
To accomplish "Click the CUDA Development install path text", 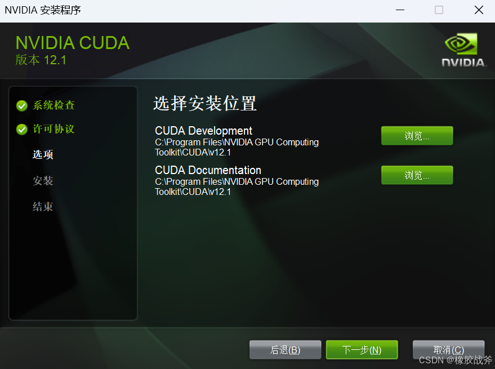I will [237, 147].
